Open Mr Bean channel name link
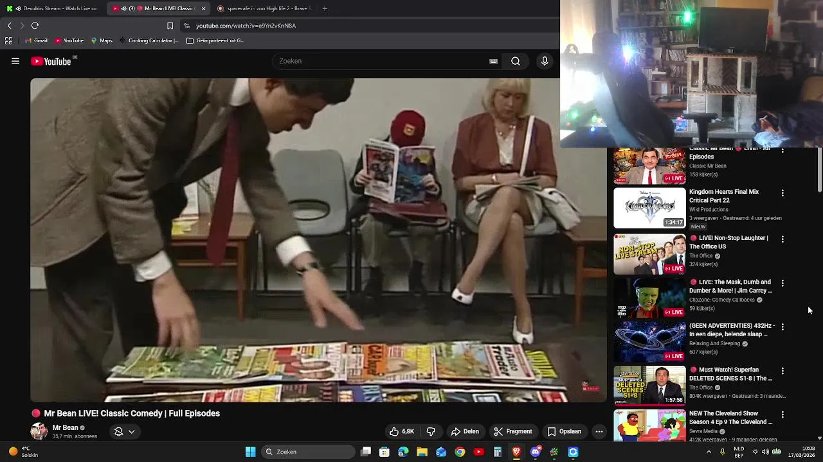The width and height of the screenshot is (823, 462). coord(65,427)
